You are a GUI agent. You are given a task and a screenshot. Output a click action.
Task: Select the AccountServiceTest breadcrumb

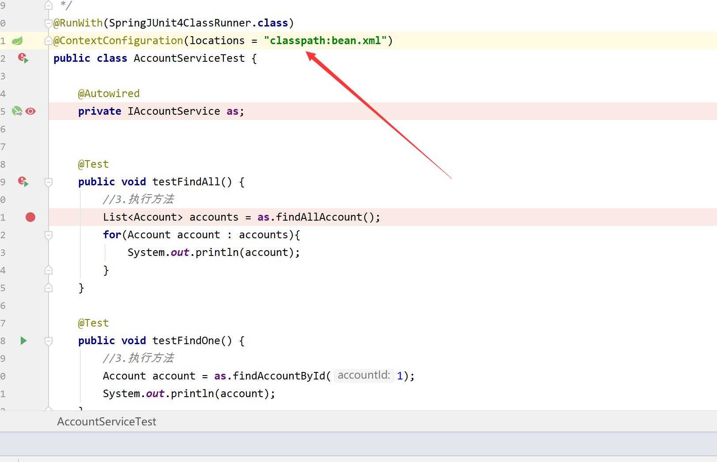pos(106,421)
